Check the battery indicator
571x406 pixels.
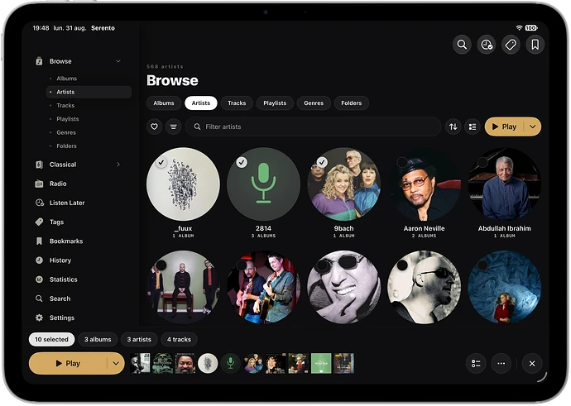[531, 28]
